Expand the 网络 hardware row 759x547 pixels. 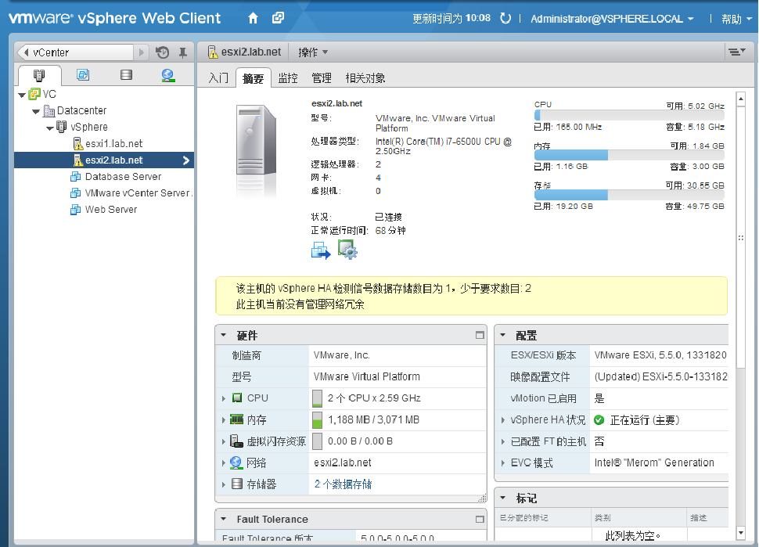click(224, 463)
